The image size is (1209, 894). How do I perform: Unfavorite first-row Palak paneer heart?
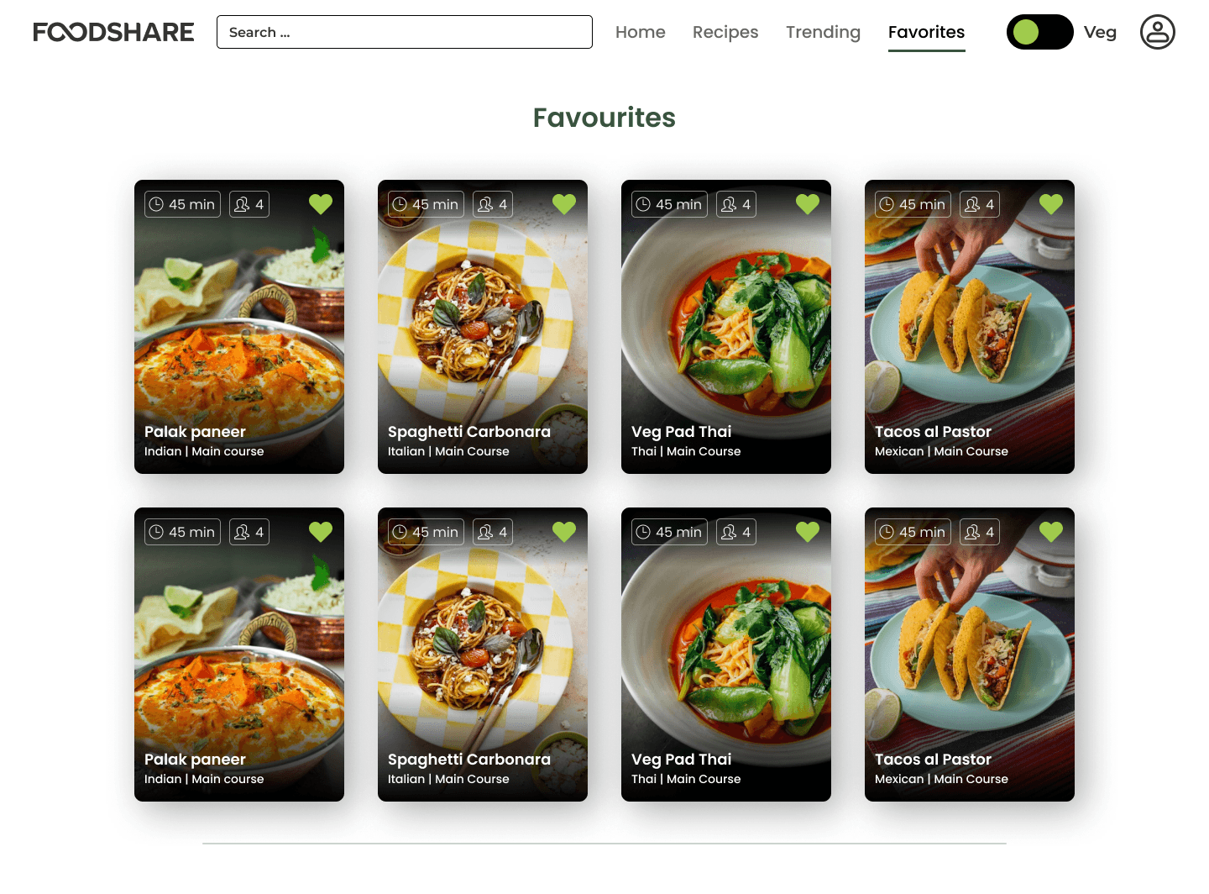[x=321, y=204]
